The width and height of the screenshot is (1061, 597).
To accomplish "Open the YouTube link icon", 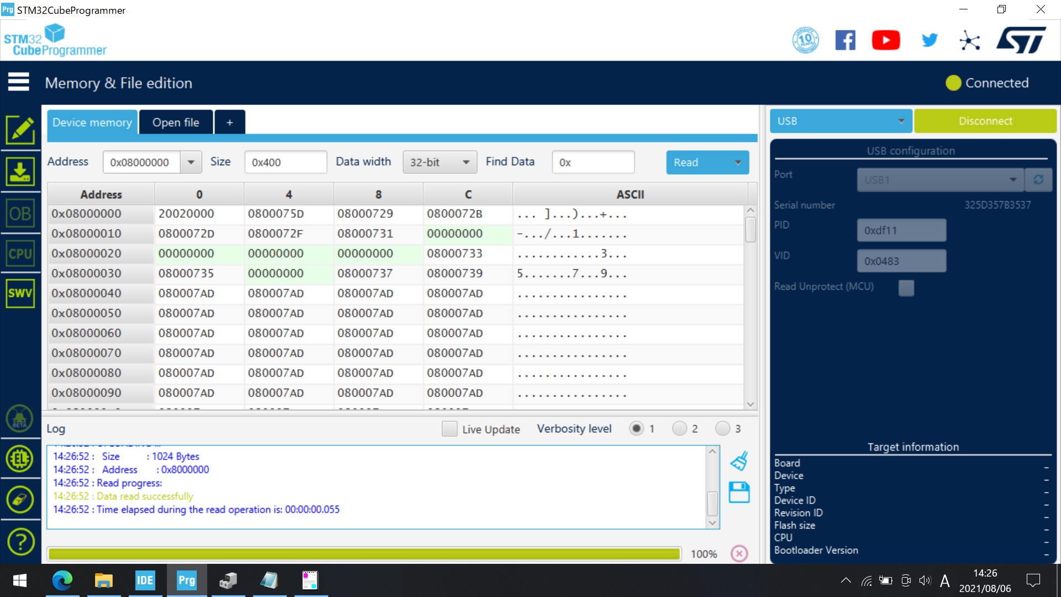I will (886, 40).
